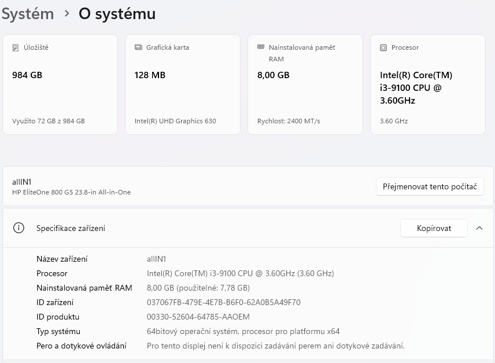Click the Procesor chip icon
This screenshot has width=495, height=363.
pyautogui.click(x=383, y=47)
